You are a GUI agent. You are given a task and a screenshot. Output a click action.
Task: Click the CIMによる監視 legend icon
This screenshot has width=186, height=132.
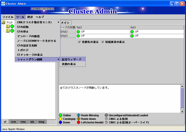click(106, 119)
